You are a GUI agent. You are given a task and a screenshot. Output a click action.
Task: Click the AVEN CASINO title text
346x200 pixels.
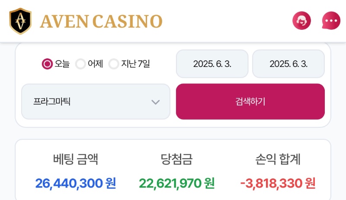click(x=101, y=22)
